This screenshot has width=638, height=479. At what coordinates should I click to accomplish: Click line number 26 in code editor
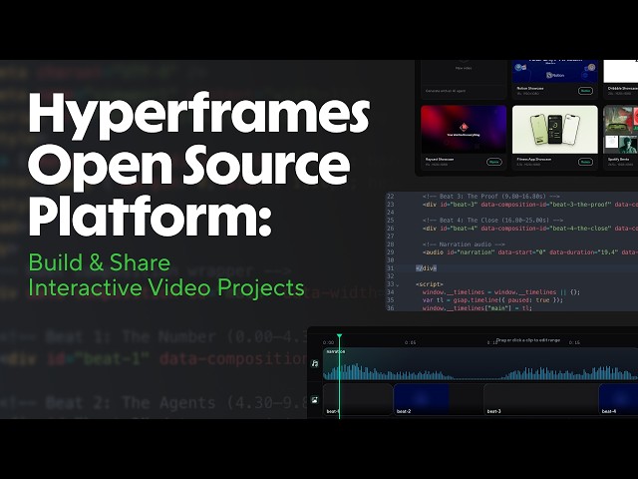[x=391, y=229]
